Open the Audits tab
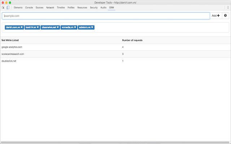This screenshot has height=144, width=231. [104, 8]
